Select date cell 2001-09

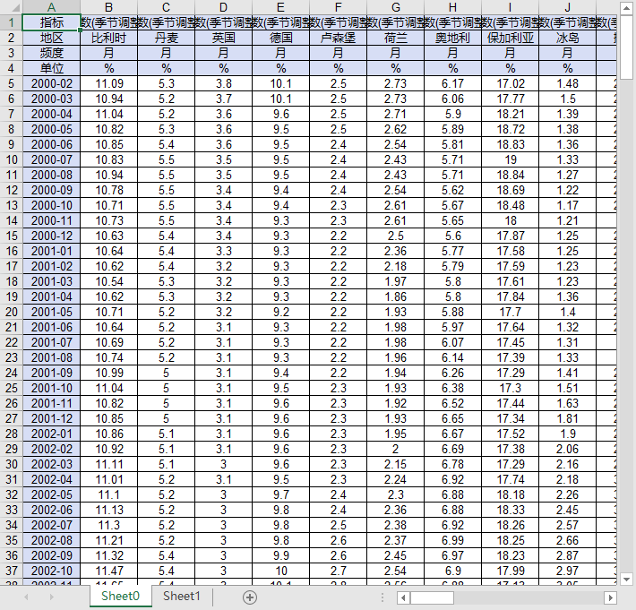52,373
